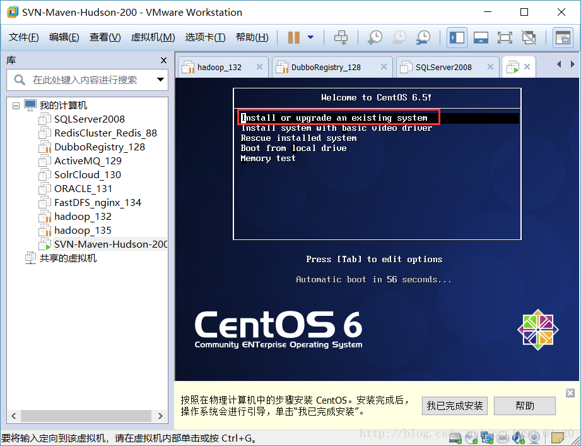Select Boot from local drive option
The width and height of the screenshot is (581, 446).
tap(294, 148)
